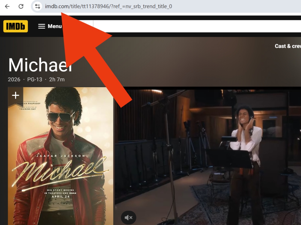Unmute the trailer with the speaker icon
301x225 pixels.
pos(128,217)
